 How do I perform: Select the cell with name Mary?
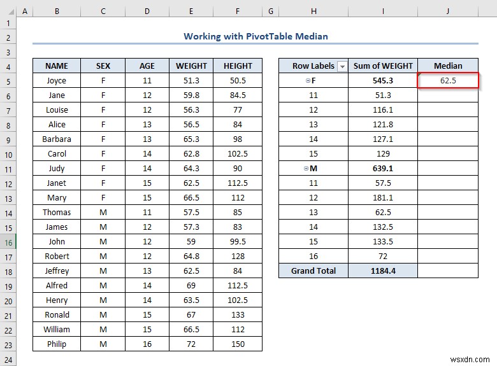(57, 197)
